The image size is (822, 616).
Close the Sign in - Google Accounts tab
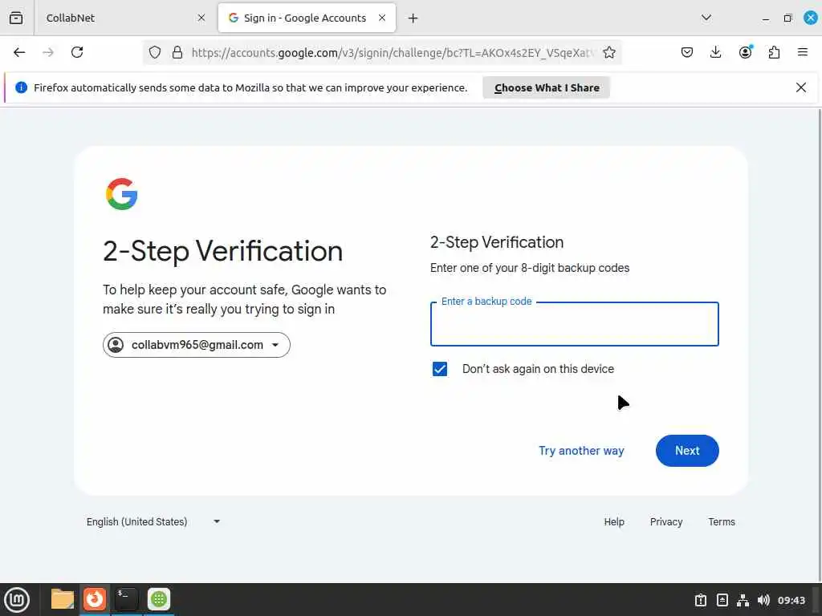tap(382, 18)
